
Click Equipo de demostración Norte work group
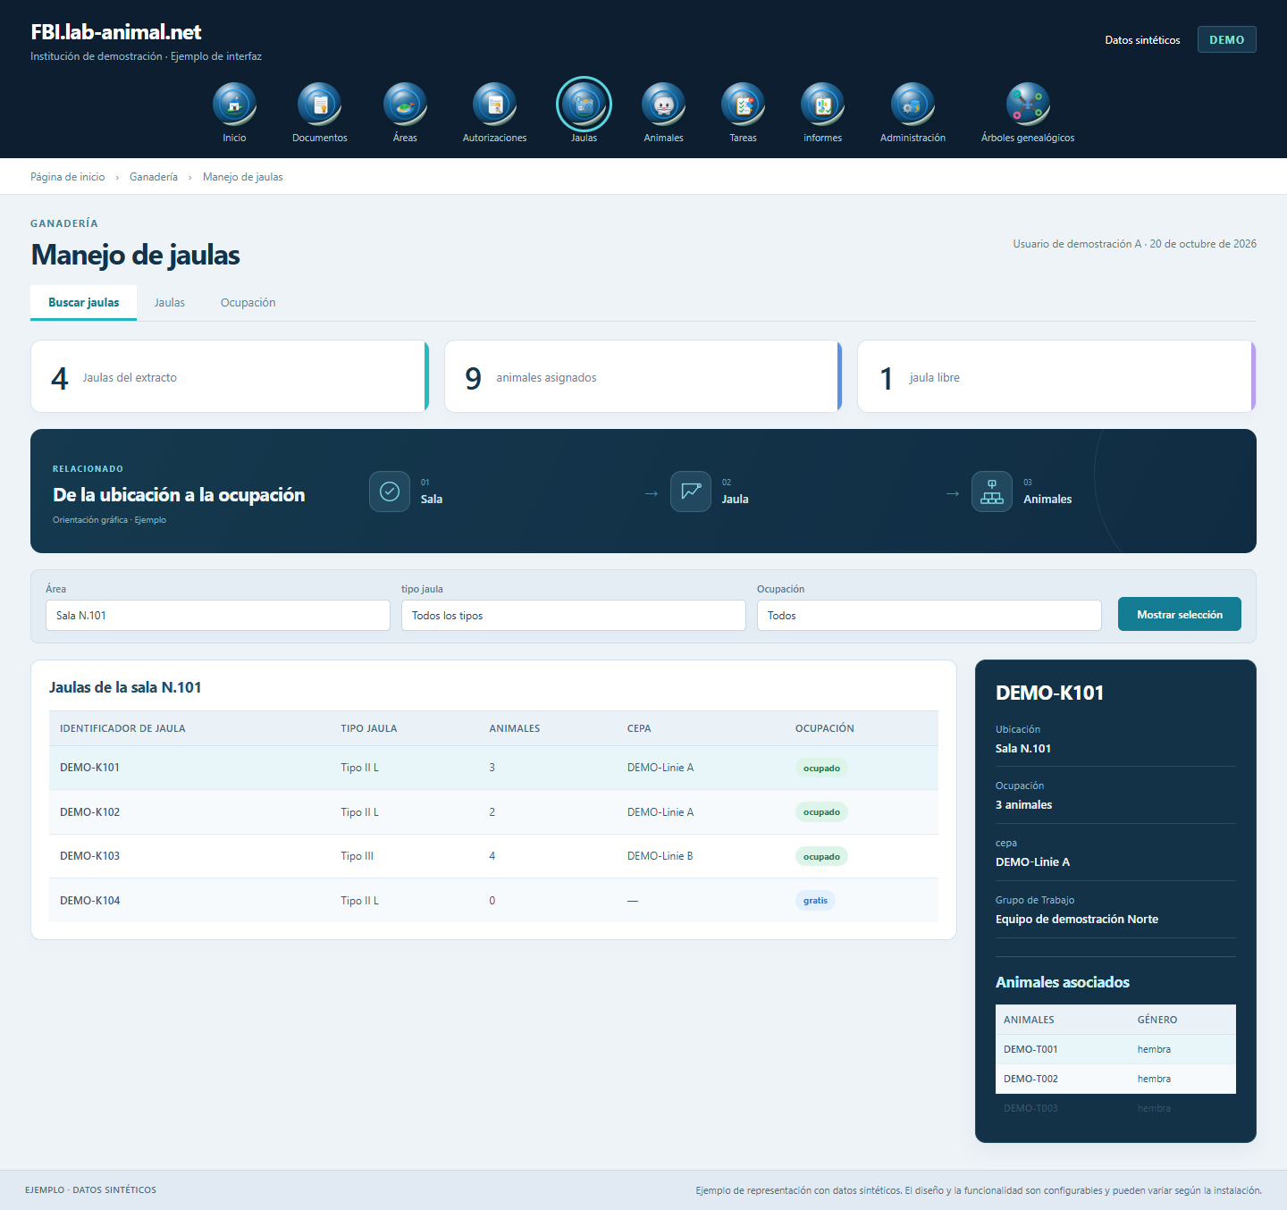point(1077,919)
